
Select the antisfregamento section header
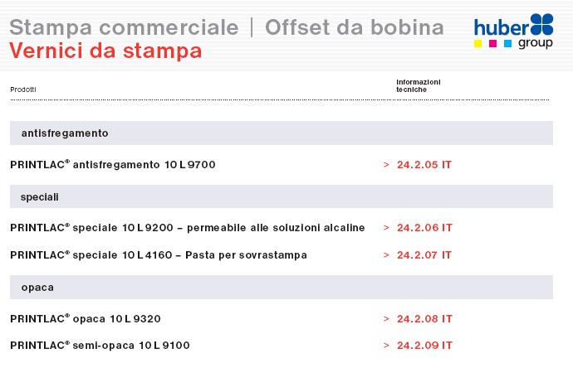click(x=282, y=133)
